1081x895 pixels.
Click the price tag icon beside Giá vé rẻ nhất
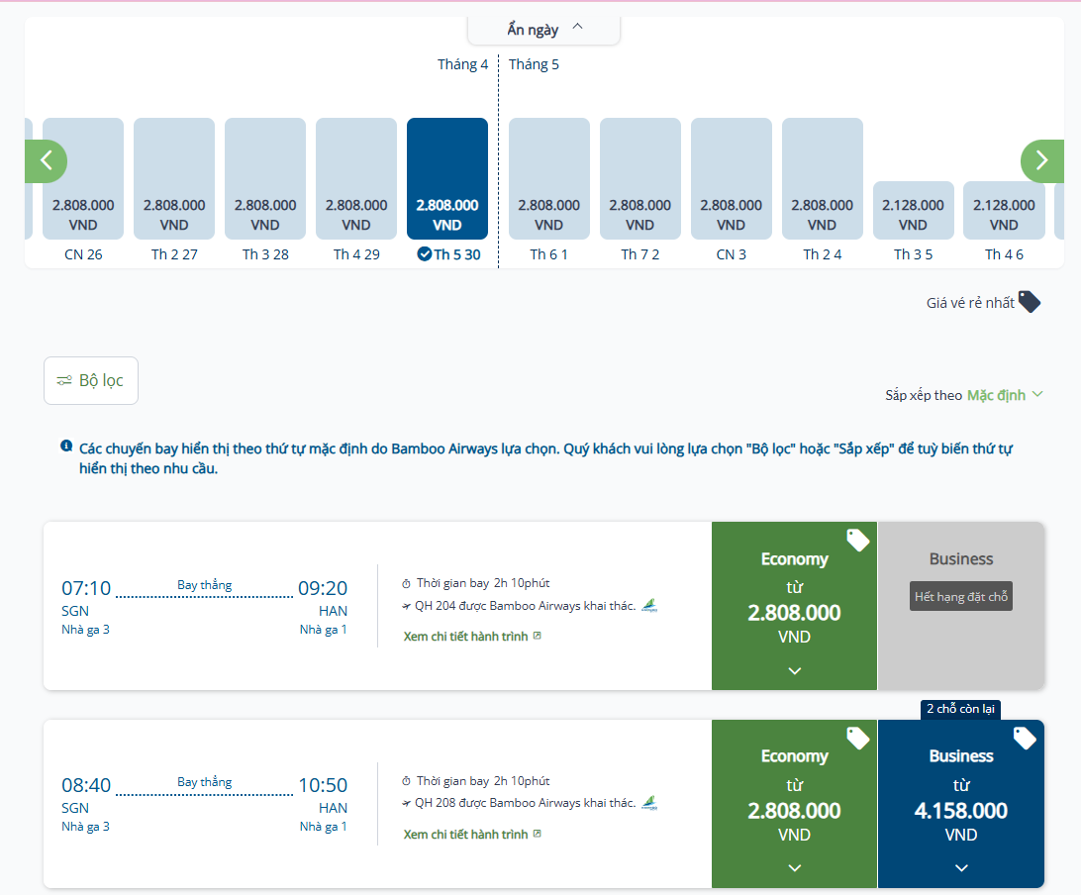(x=1030, y=302)
